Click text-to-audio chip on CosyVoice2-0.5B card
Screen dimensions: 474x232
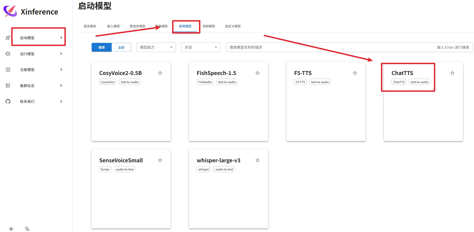130,82
